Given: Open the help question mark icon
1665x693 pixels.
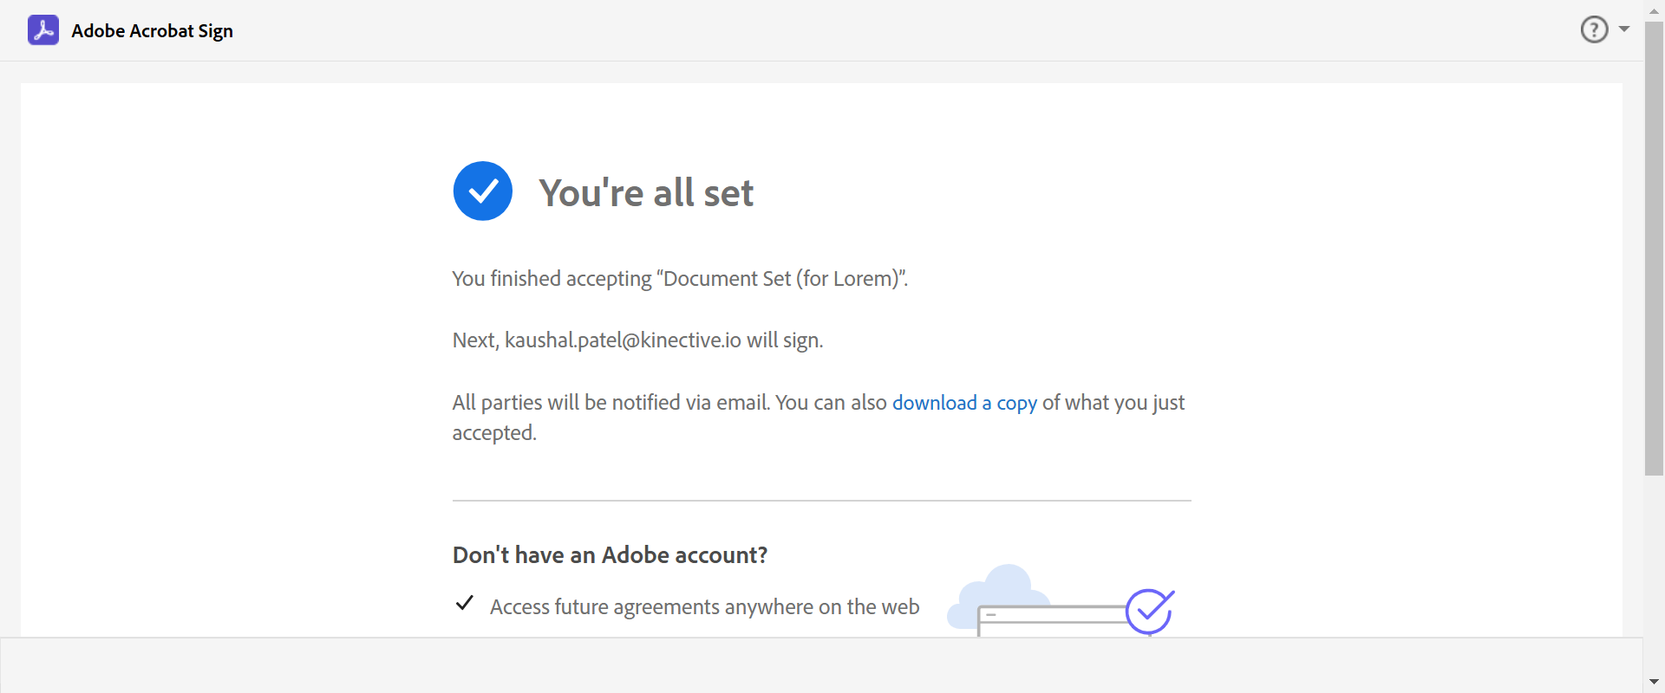Looking at the screenshot, I should coord(1594,29).
